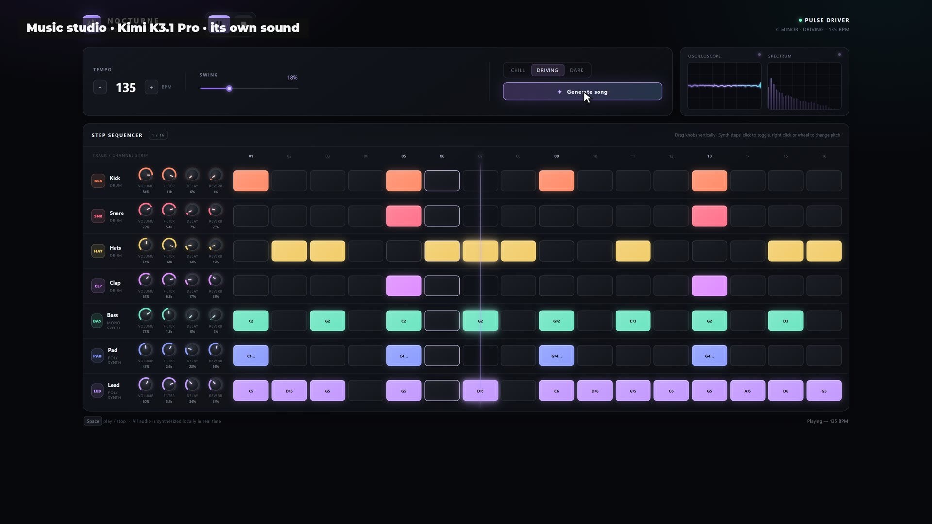The width and height of the screenshot is (932, 524).
Task: Click the LED Lead track badge
Action: [97, 391]
